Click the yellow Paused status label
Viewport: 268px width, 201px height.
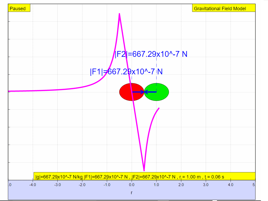[19, 8]
